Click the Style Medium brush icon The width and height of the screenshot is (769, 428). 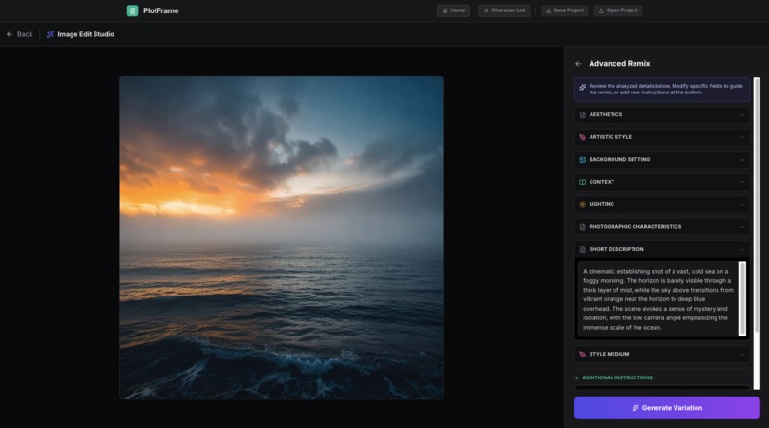[582, 354]
